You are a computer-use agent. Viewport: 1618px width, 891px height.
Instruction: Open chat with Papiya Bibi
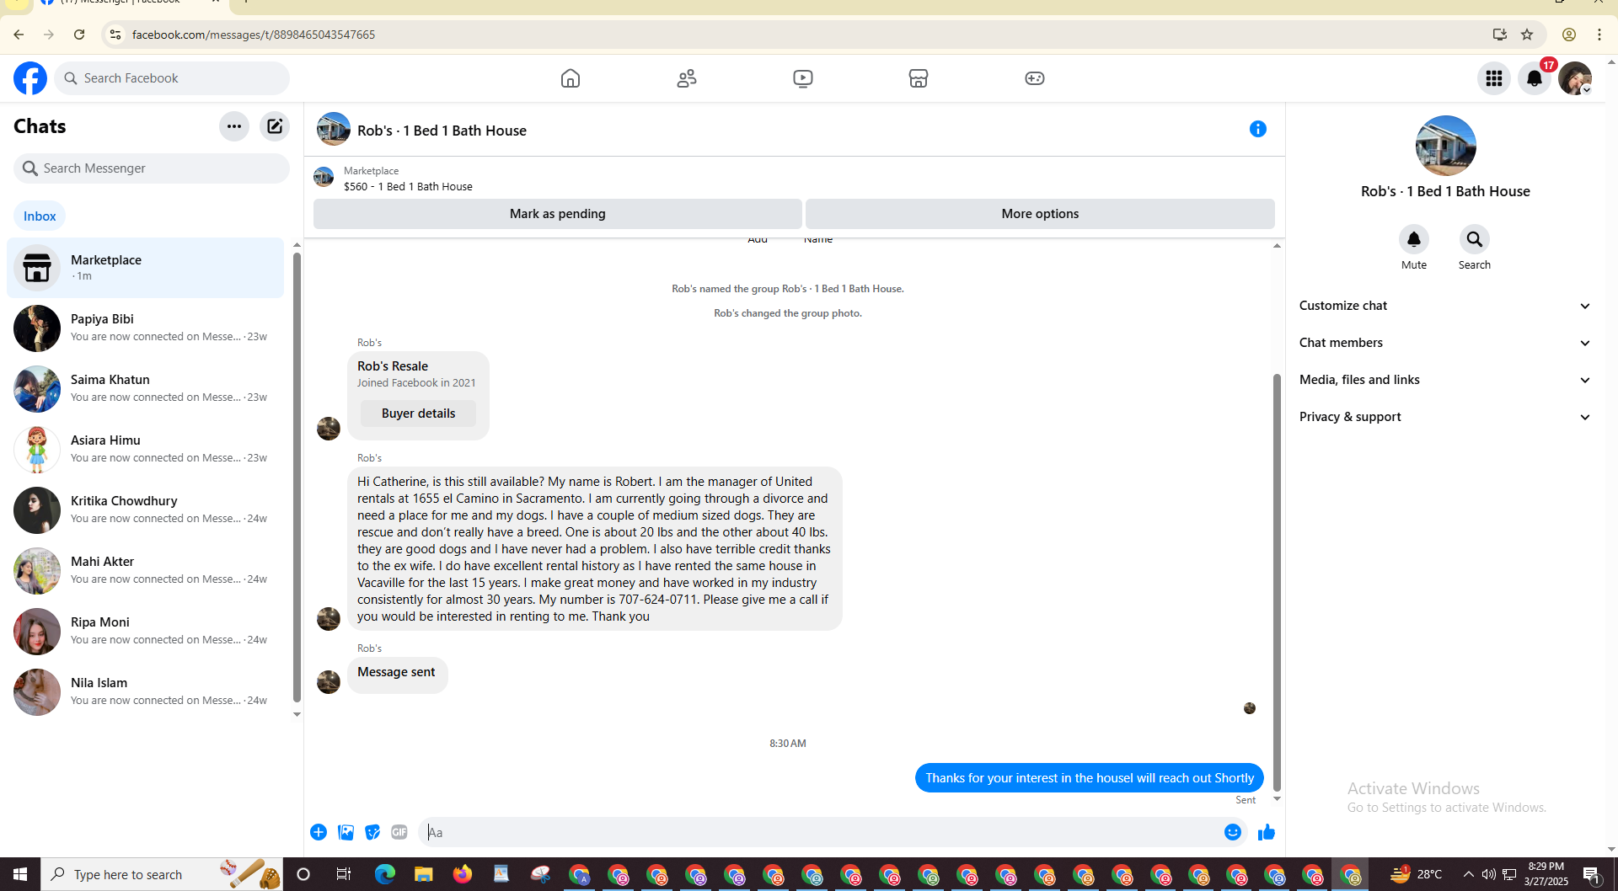click(146, 328)
